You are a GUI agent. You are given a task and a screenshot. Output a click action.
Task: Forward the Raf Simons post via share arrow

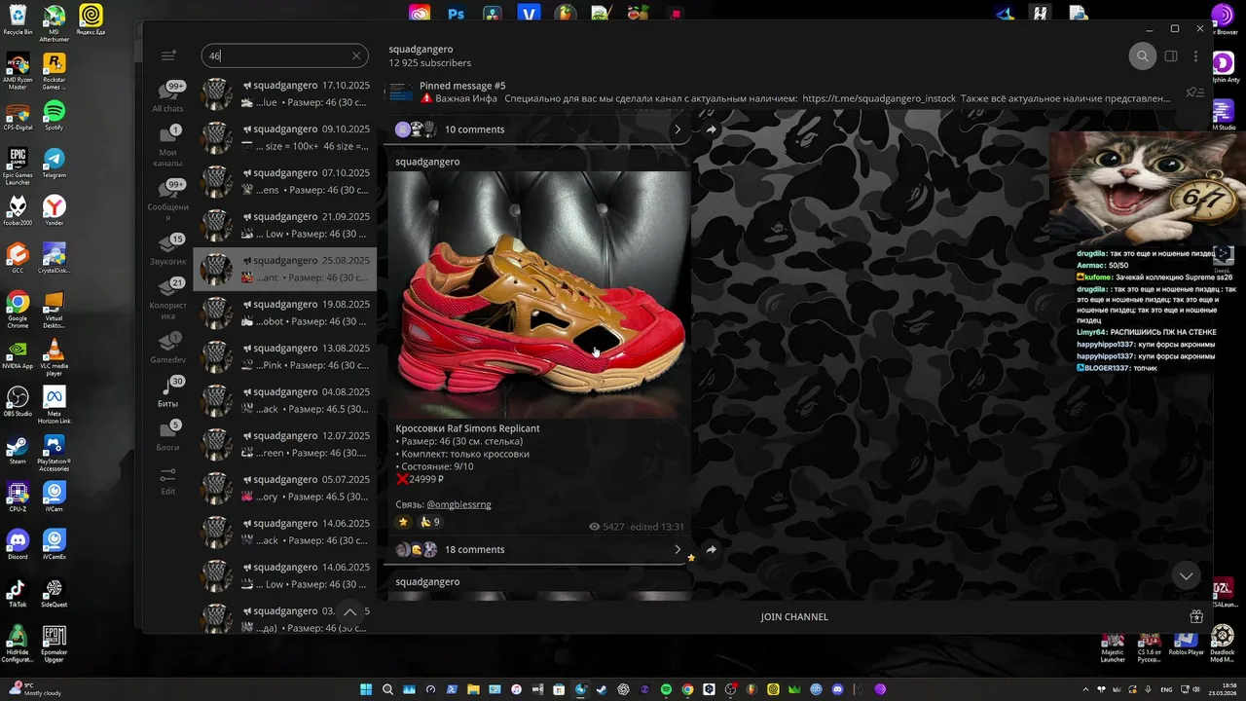click(x=711, y=549)
